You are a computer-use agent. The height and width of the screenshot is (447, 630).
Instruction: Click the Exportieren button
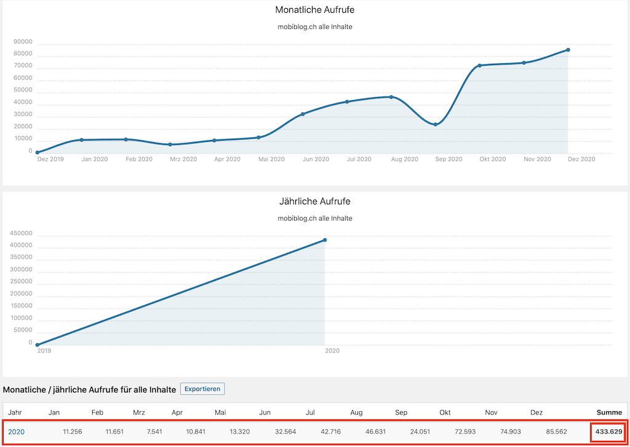202,389
